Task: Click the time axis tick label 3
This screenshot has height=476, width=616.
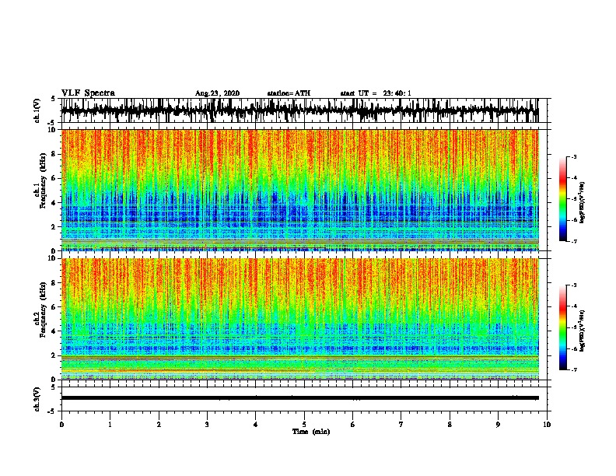Action: tap(207, 425)
